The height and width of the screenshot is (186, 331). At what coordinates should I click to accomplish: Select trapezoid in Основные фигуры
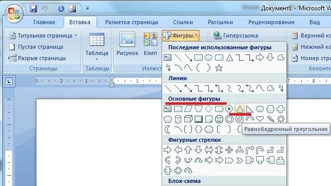(199, 109)
